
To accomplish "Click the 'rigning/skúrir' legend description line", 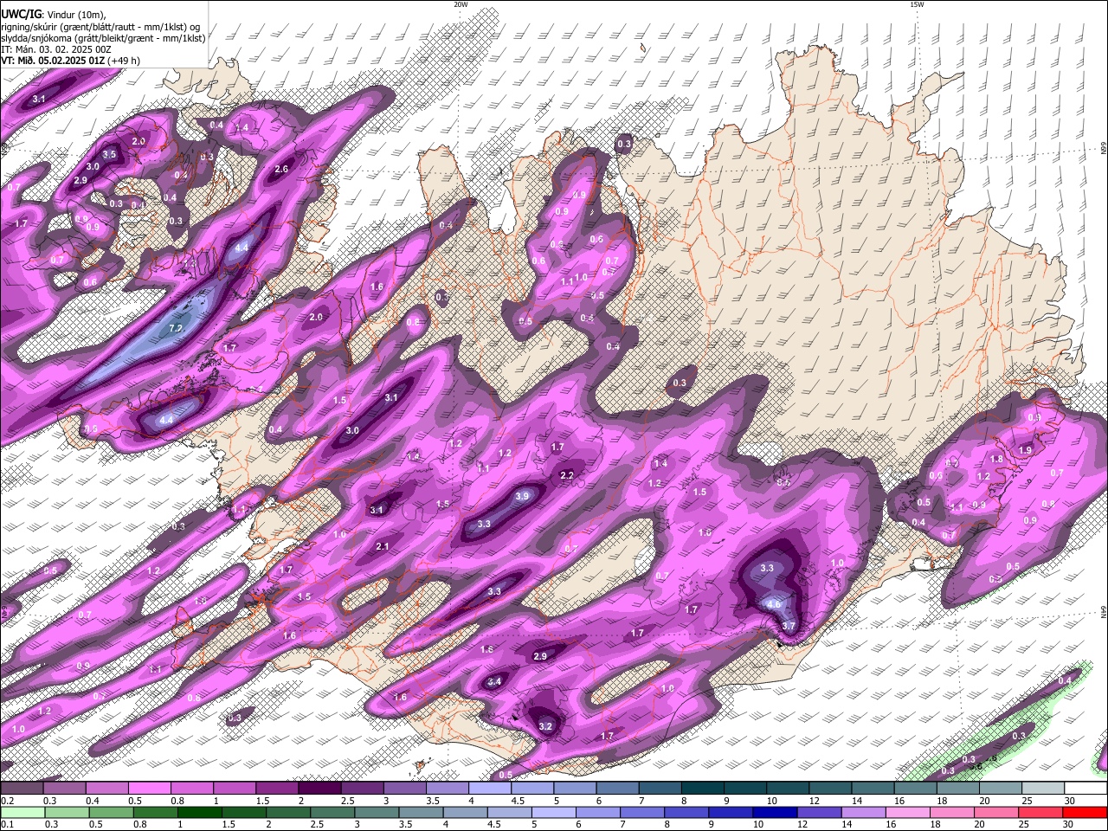I will pos(100,26).
